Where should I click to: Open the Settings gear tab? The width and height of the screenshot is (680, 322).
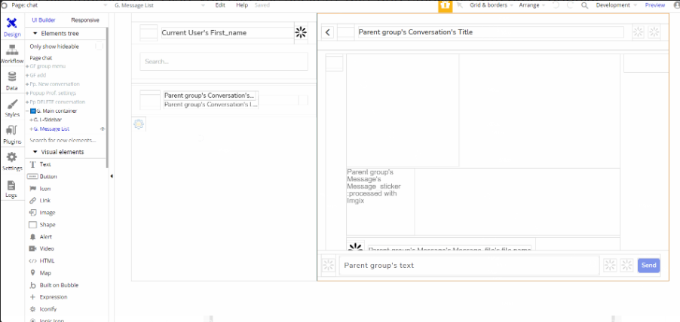click(x=11, y=161)
